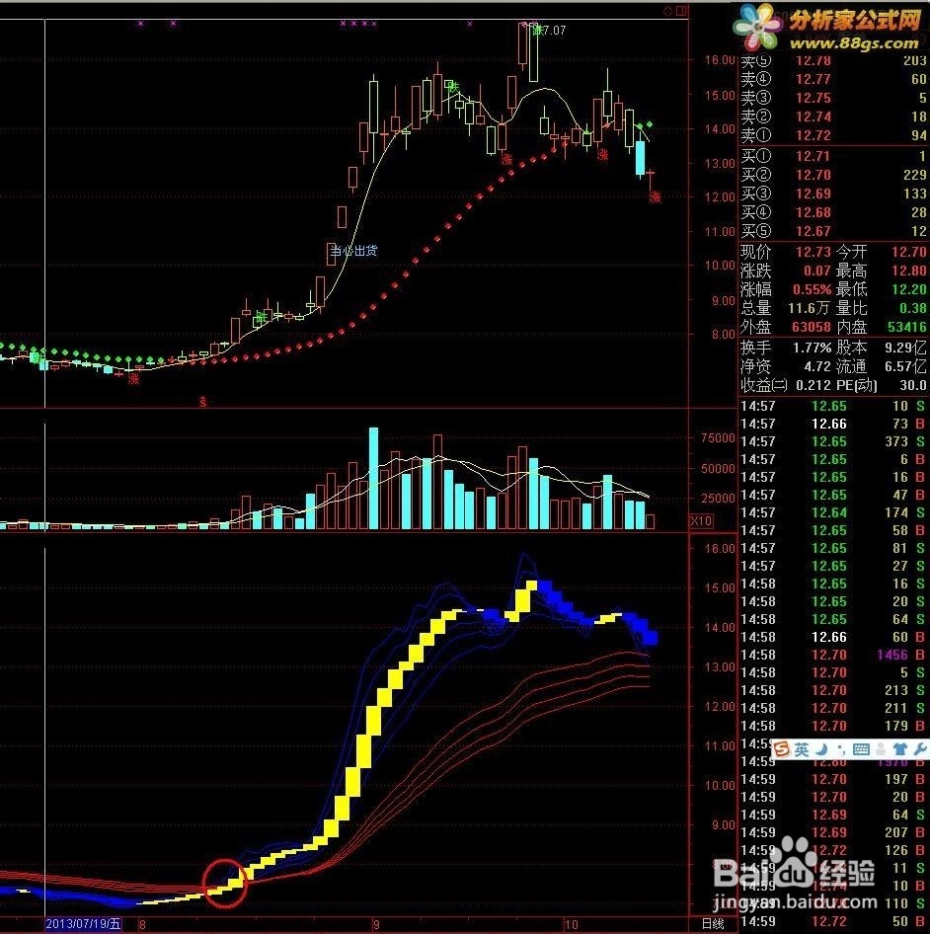Click the red circle annotation on the indicator

click(x=225, y=885)
